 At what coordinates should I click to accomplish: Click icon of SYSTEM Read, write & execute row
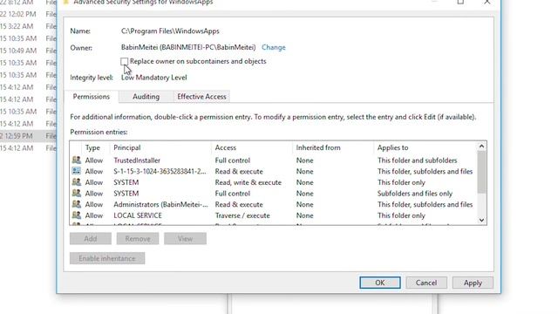pos(76,182)
